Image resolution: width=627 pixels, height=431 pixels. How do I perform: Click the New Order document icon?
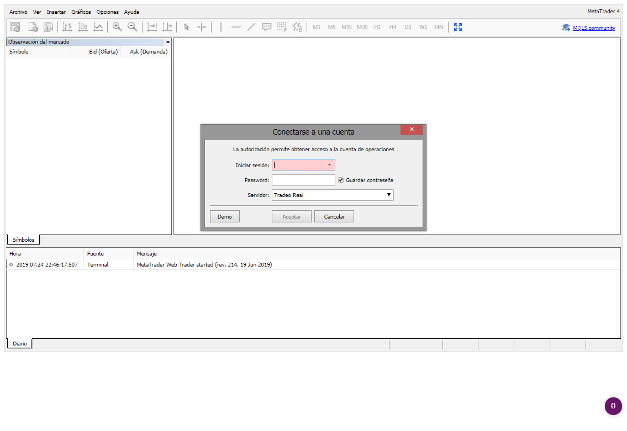point(33,27)
